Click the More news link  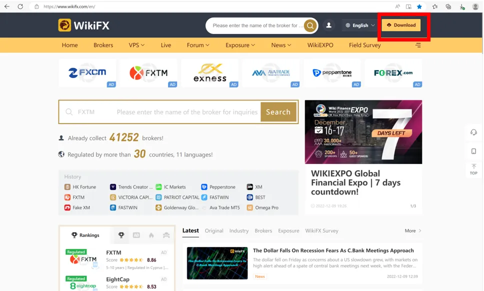[412, 230]
